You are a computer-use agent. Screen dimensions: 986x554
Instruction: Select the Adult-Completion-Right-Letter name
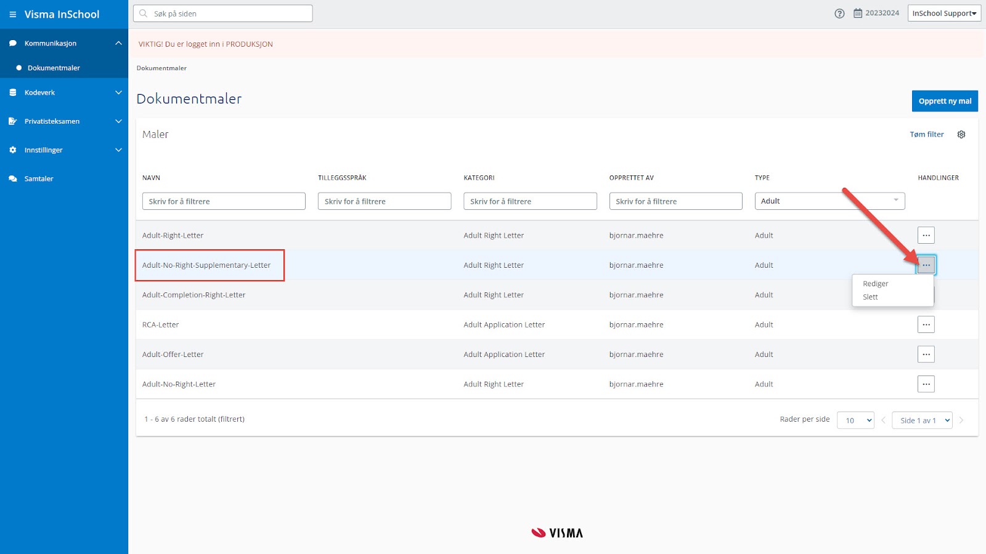[x=194, y=295]
